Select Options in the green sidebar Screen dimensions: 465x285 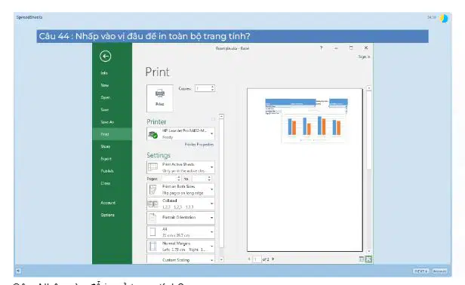pos(107,215)
